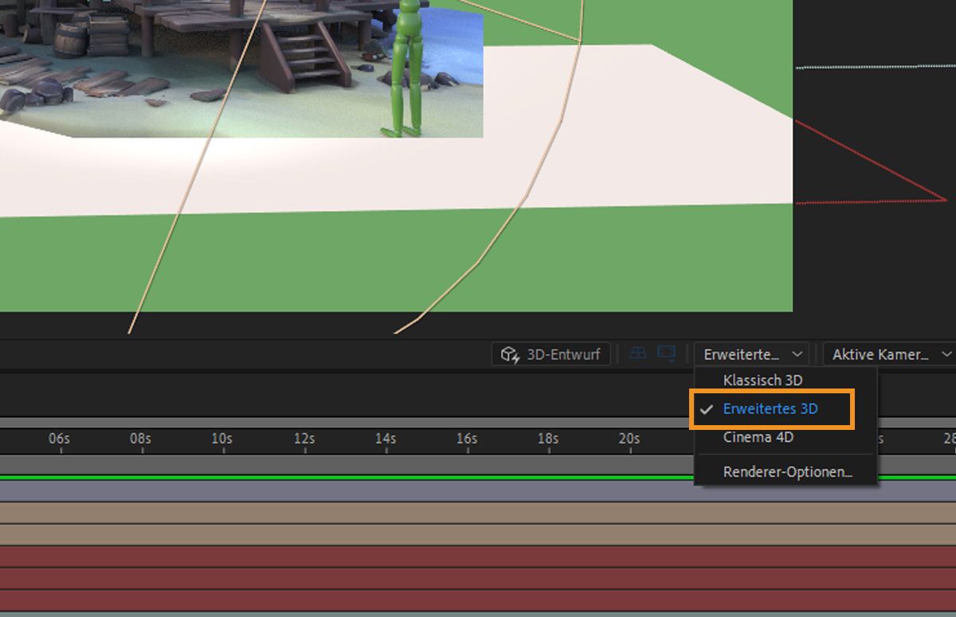Select Klassisch 3D from the renderer menu
This screenshot has height=617, width=956.
point(762,381)
